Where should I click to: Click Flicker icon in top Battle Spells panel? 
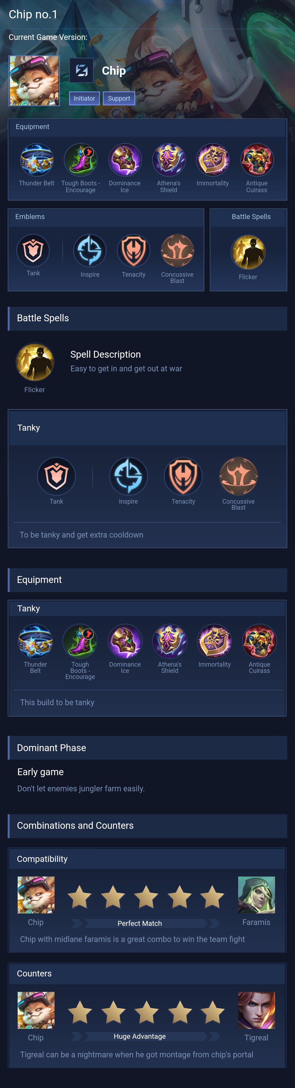248,252
